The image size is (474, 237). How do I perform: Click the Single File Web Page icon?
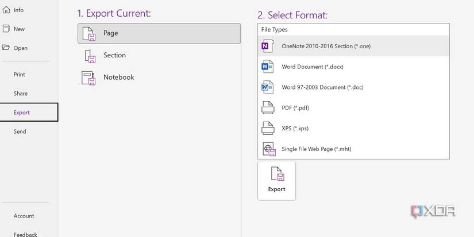[x=269, y=149]
